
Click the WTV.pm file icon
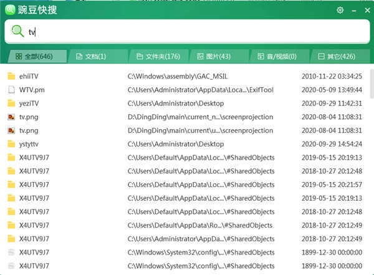(x=11, y=90)
